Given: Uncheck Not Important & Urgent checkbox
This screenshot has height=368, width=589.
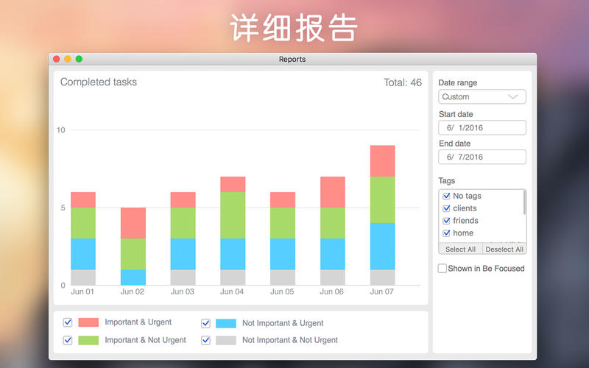Looking at the screenshot, I should click(205, 323).
